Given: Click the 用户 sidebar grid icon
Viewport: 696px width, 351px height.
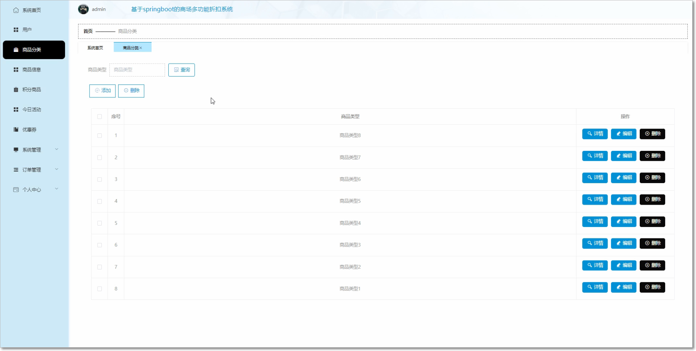Looking at the screenshot, I should [16, 30].
